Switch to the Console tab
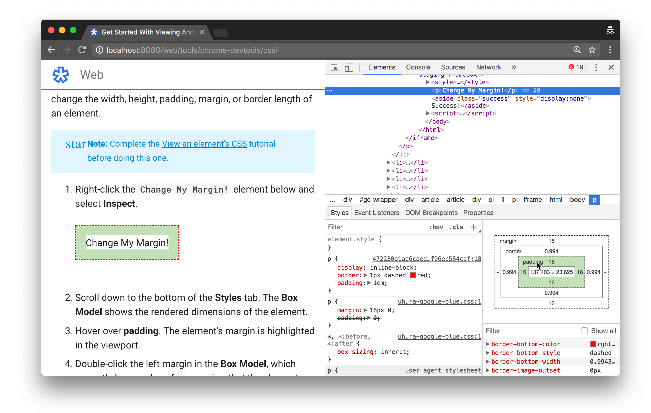The image size is (651, 413). 418,67
